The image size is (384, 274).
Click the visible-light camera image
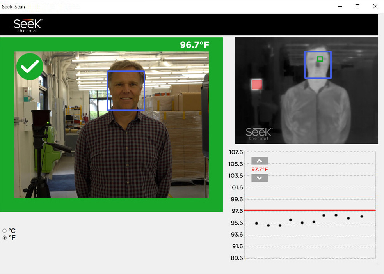click(112, 124)
